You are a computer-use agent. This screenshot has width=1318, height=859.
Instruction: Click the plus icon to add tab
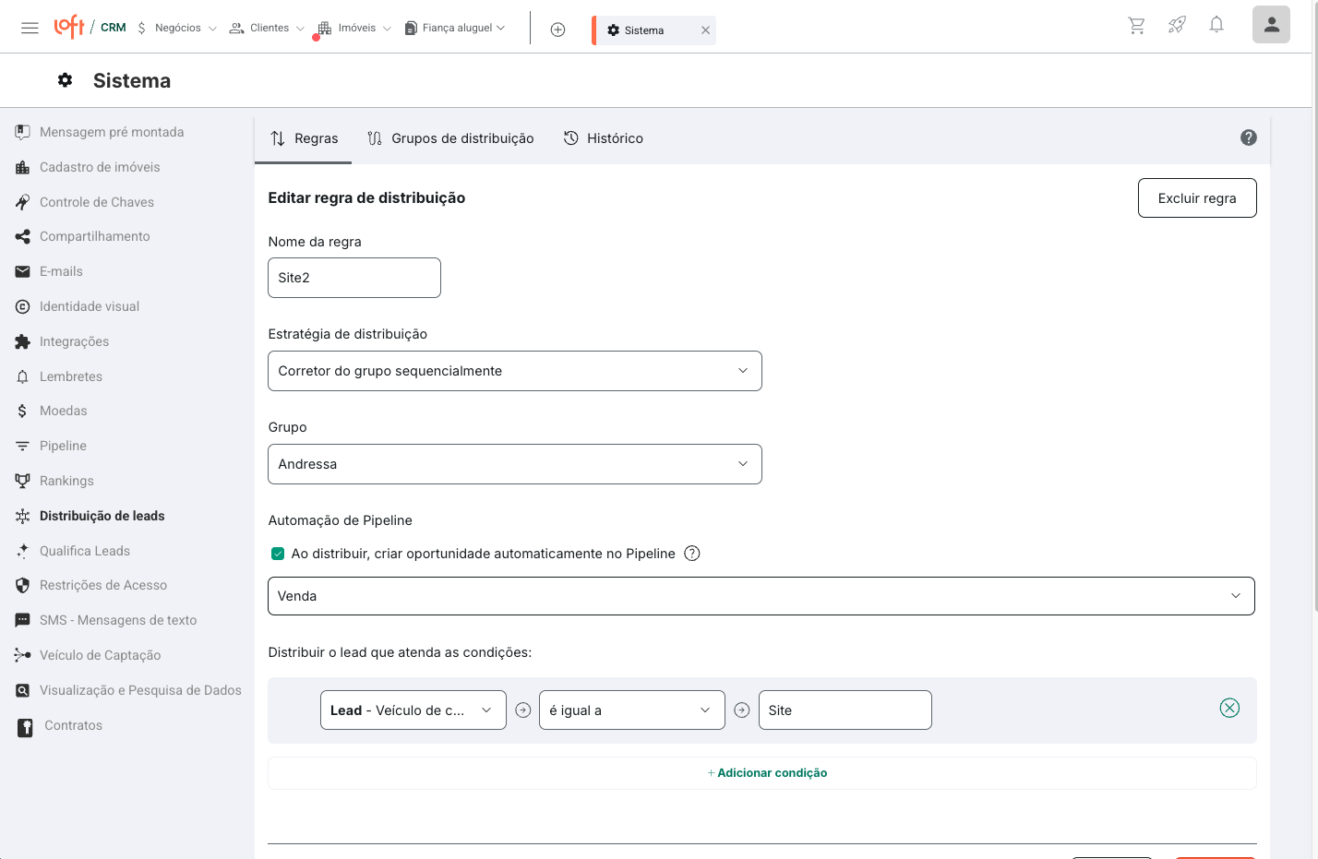tap(557, 30)
